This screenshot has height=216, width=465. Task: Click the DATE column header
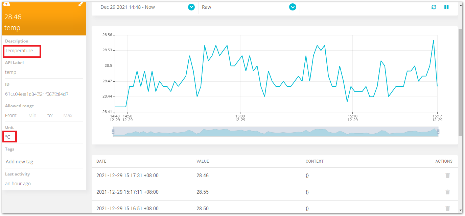tap(101, 161)
